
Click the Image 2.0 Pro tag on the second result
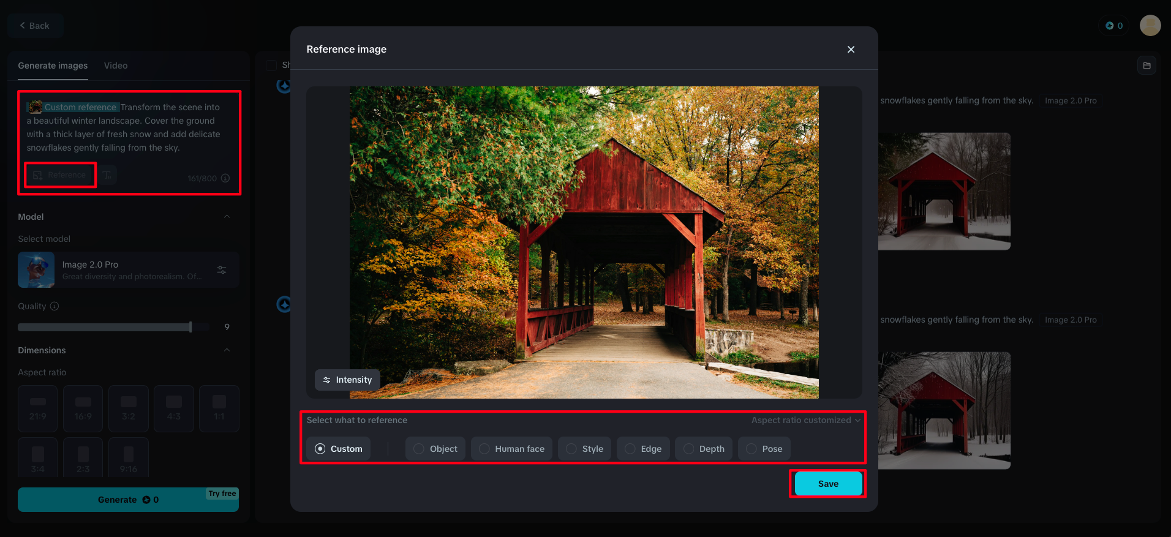[1071, 320]
